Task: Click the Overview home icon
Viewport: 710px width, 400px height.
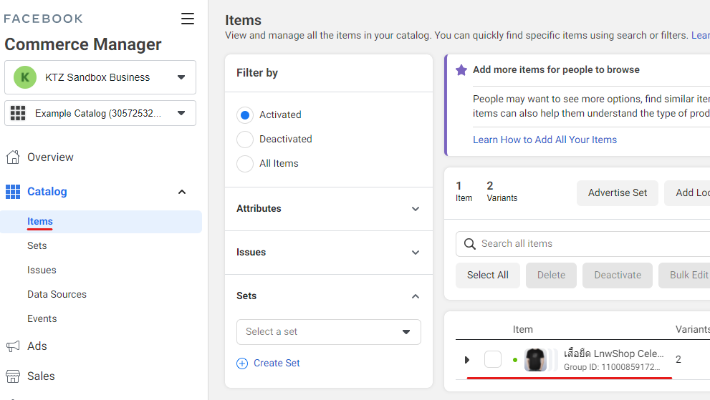Action: 13,157
